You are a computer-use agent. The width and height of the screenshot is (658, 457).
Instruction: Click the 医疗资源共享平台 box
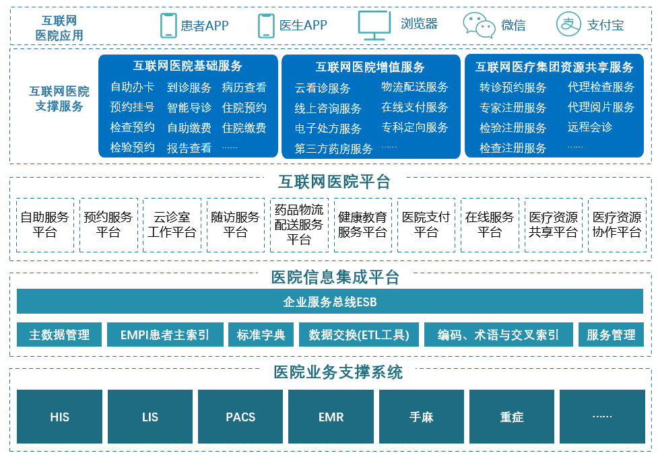coord(554,225)
